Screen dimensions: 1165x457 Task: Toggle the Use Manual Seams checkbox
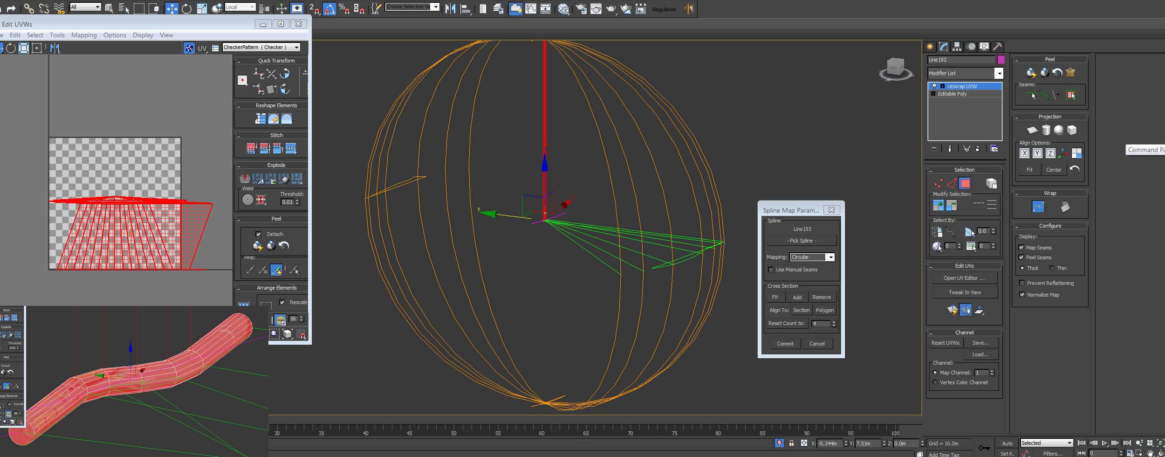[771, 270]
